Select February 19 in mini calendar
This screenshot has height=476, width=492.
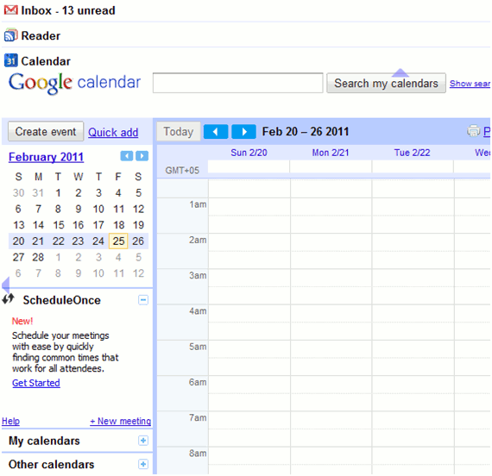coord(138,225)
